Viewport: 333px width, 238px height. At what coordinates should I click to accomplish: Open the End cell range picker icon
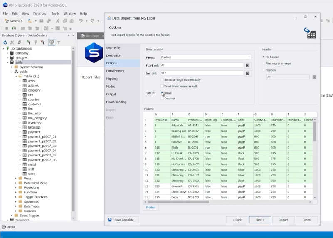point(248,73)
